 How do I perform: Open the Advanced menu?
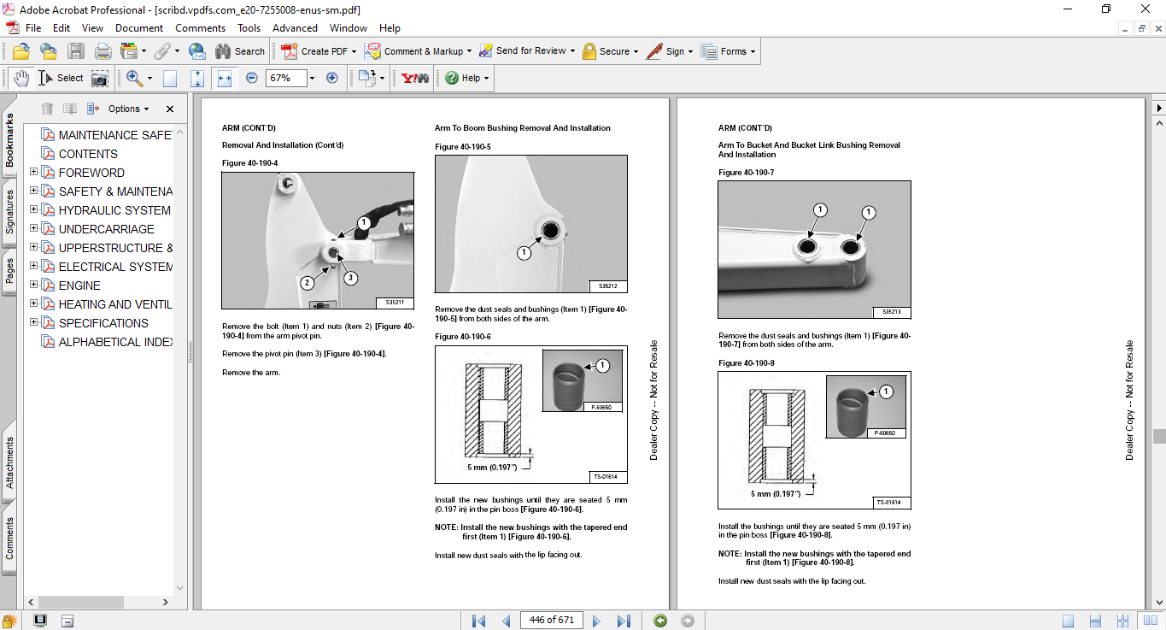coord(295,28)
